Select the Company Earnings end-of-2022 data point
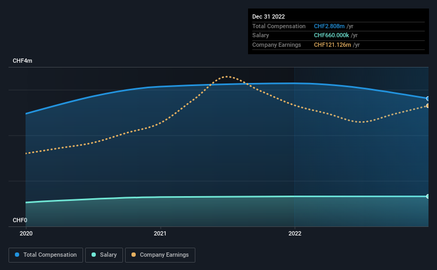This screenshot has height=270, width=437. [x=428, y=106]
